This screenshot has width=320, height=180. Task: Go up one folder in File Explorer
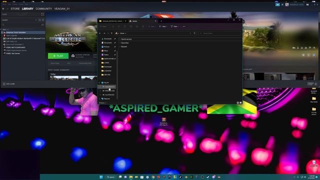pyautogui.click(x=111, y=33)
